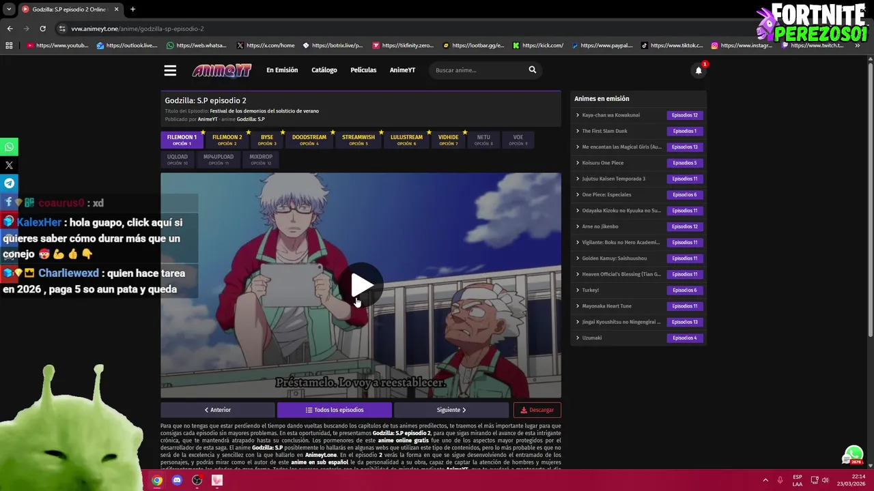Open the floating WhatsApp chat bubble
Image resolution: width=874 pixels, height=491 pixels.
pyautogui.click(x=854, y=455)
